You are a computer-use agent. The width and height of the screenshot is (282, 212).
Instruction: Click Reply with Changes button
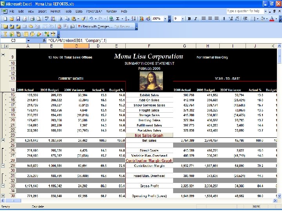tap(96, 27)
